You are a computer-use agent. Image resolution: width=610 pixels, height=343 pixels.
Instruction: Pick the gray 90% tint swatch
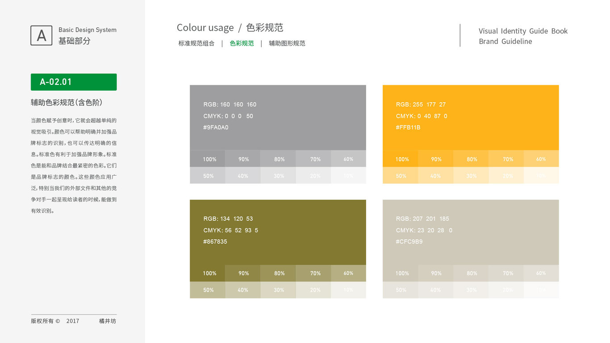pyautogui.click(x=242, y=159)
